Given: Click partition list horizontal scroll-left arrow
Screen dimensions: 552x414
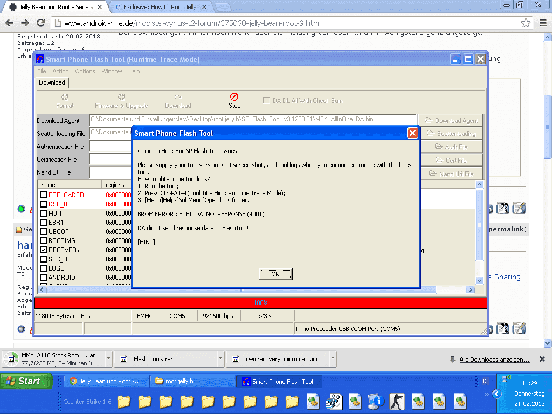Looking at the screenshot, I should point(42,289).
